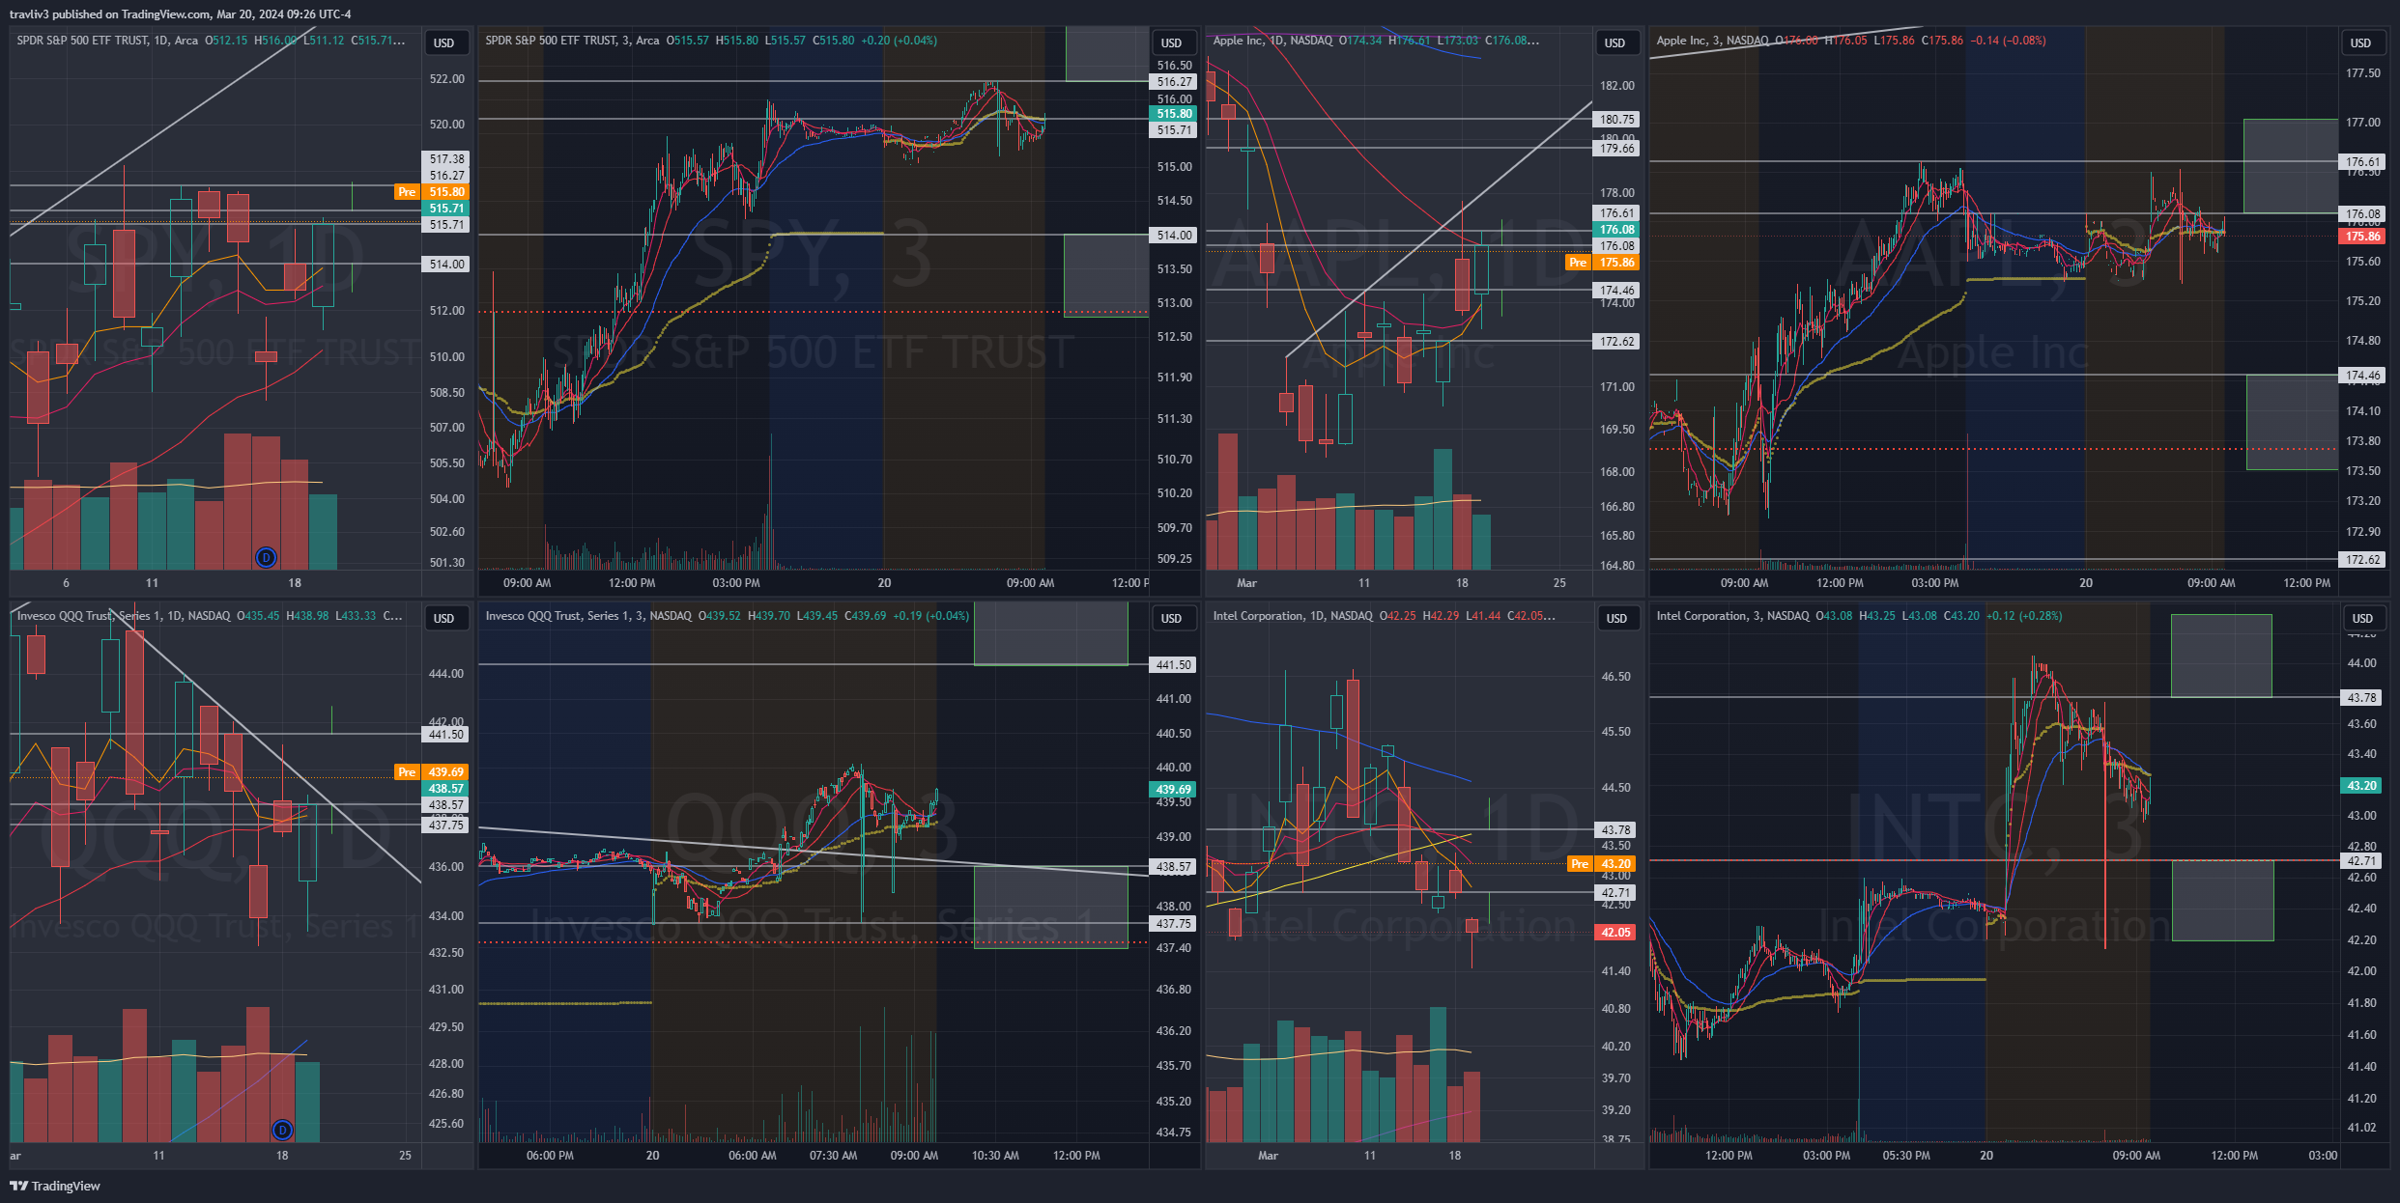Select the orange Pre 439.69 label on QQQ daily
Viewport: 2400px width, 1203px height.
tap(432, 772)
